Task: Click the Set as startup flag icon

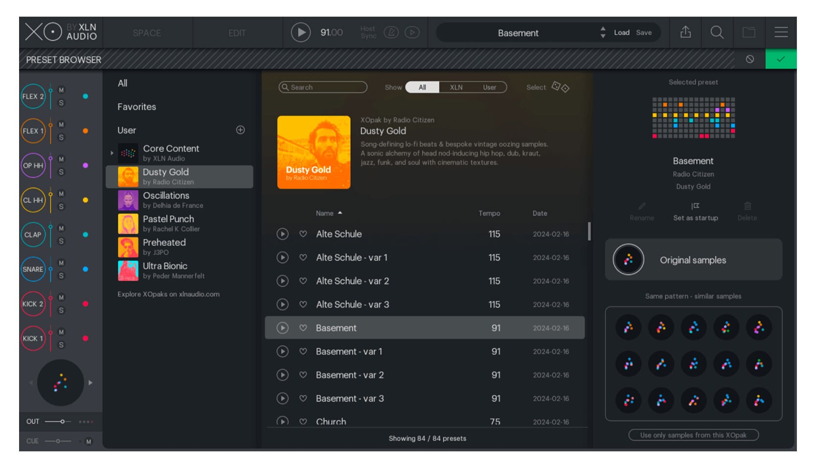Action: coord(695,206)
